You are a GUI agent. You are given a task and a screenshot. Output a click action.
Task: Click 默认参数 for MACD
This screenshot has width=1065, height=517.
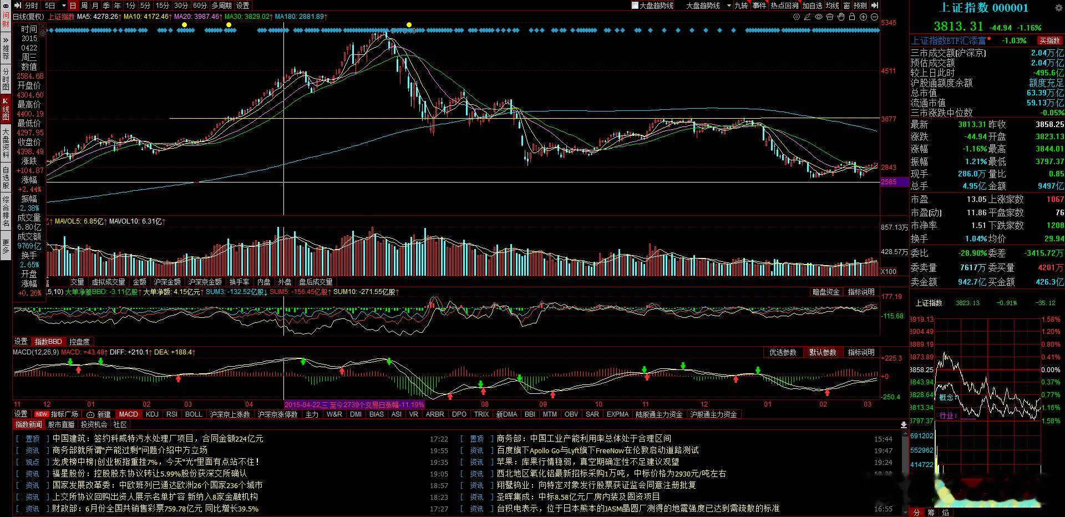(x=823, y=352)
